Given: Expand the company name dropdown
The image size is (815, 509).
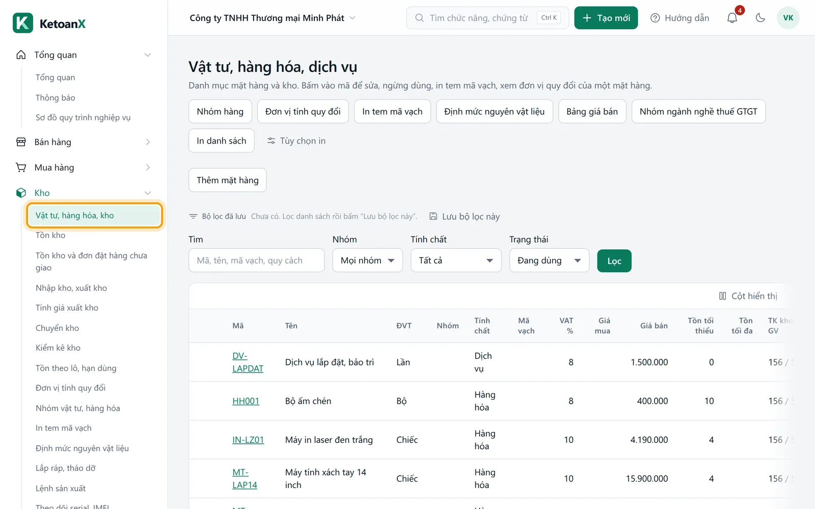Looking at the screenshot, I should (x=272, y=18).
